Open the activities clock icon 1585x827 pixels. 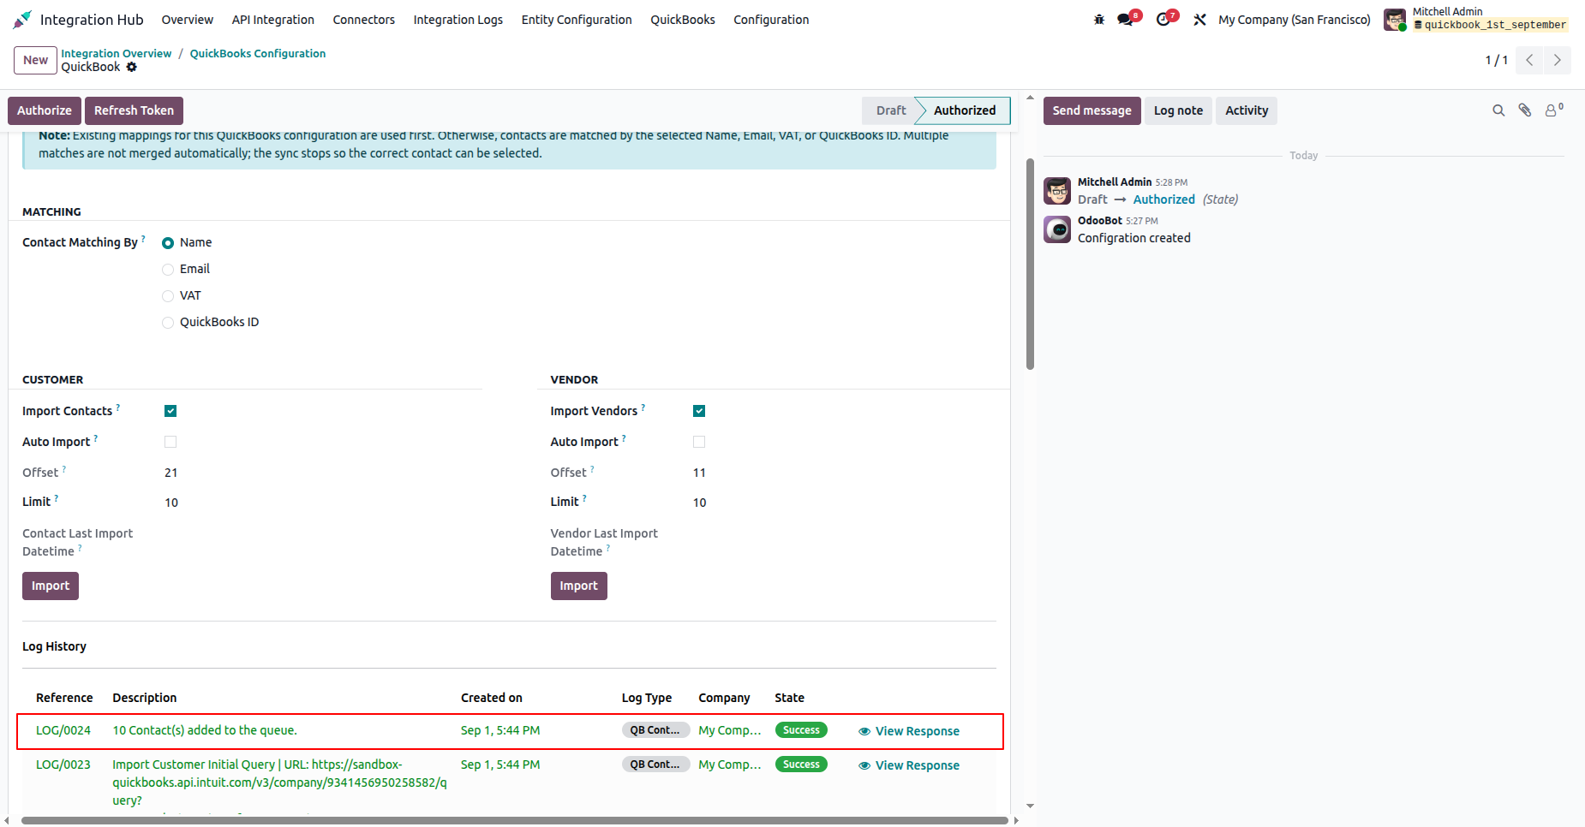click(1163, 20)
